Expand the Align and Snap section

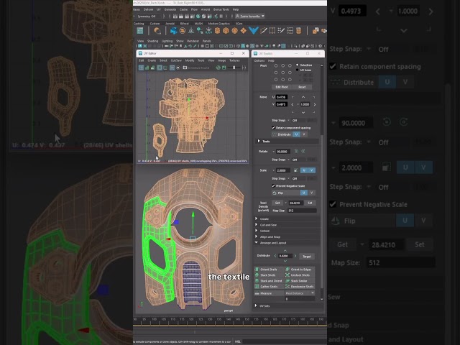[x=256, y=236]
